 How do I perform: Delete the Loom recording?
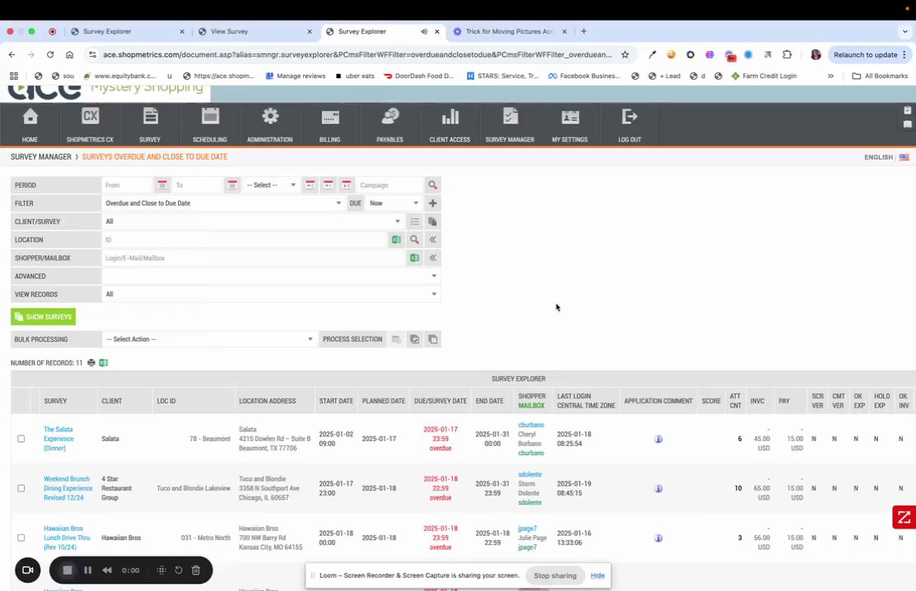196,570
